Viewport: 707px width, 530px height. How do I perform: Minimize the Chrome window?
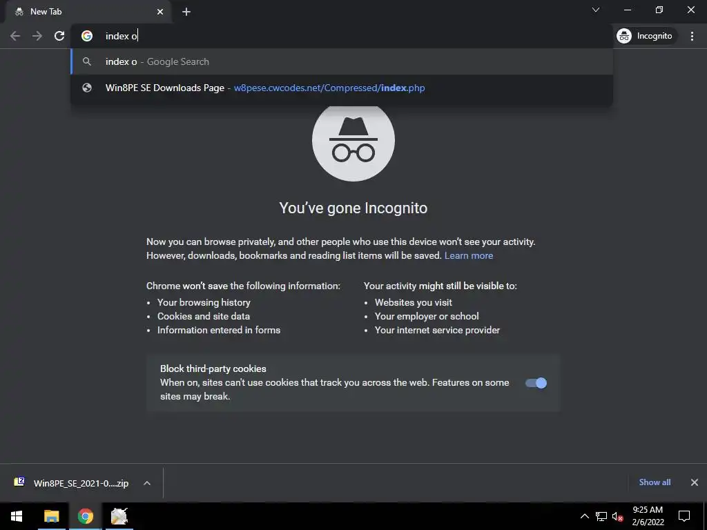pyautogui.click(x=628, y=10)
